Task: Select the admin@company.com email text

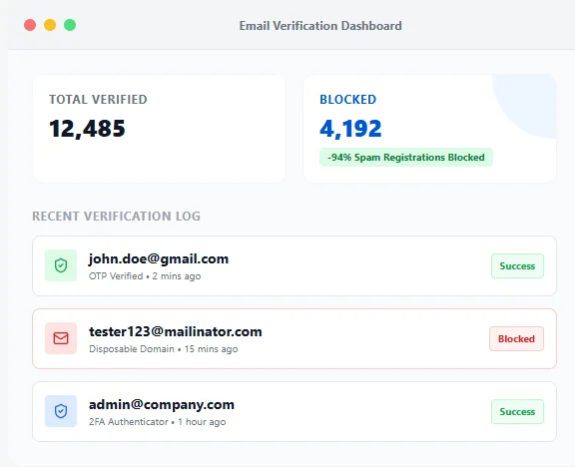Action: pos(162,405)
